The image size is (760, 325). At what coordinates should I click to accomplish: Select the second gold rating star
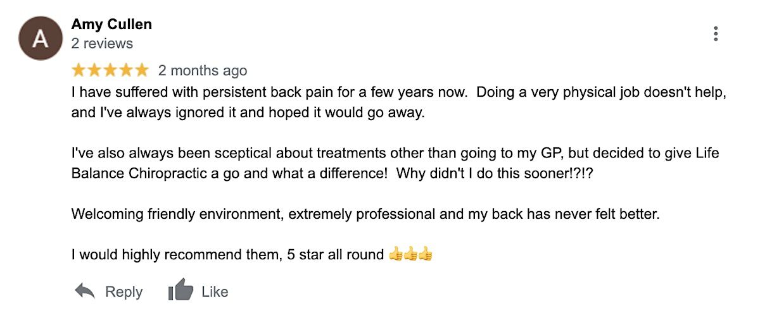click(x=95, y=70)
